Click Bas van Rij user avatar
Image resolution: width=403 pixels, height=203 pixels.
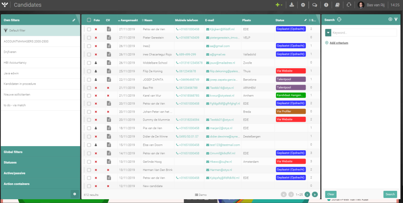361,5
